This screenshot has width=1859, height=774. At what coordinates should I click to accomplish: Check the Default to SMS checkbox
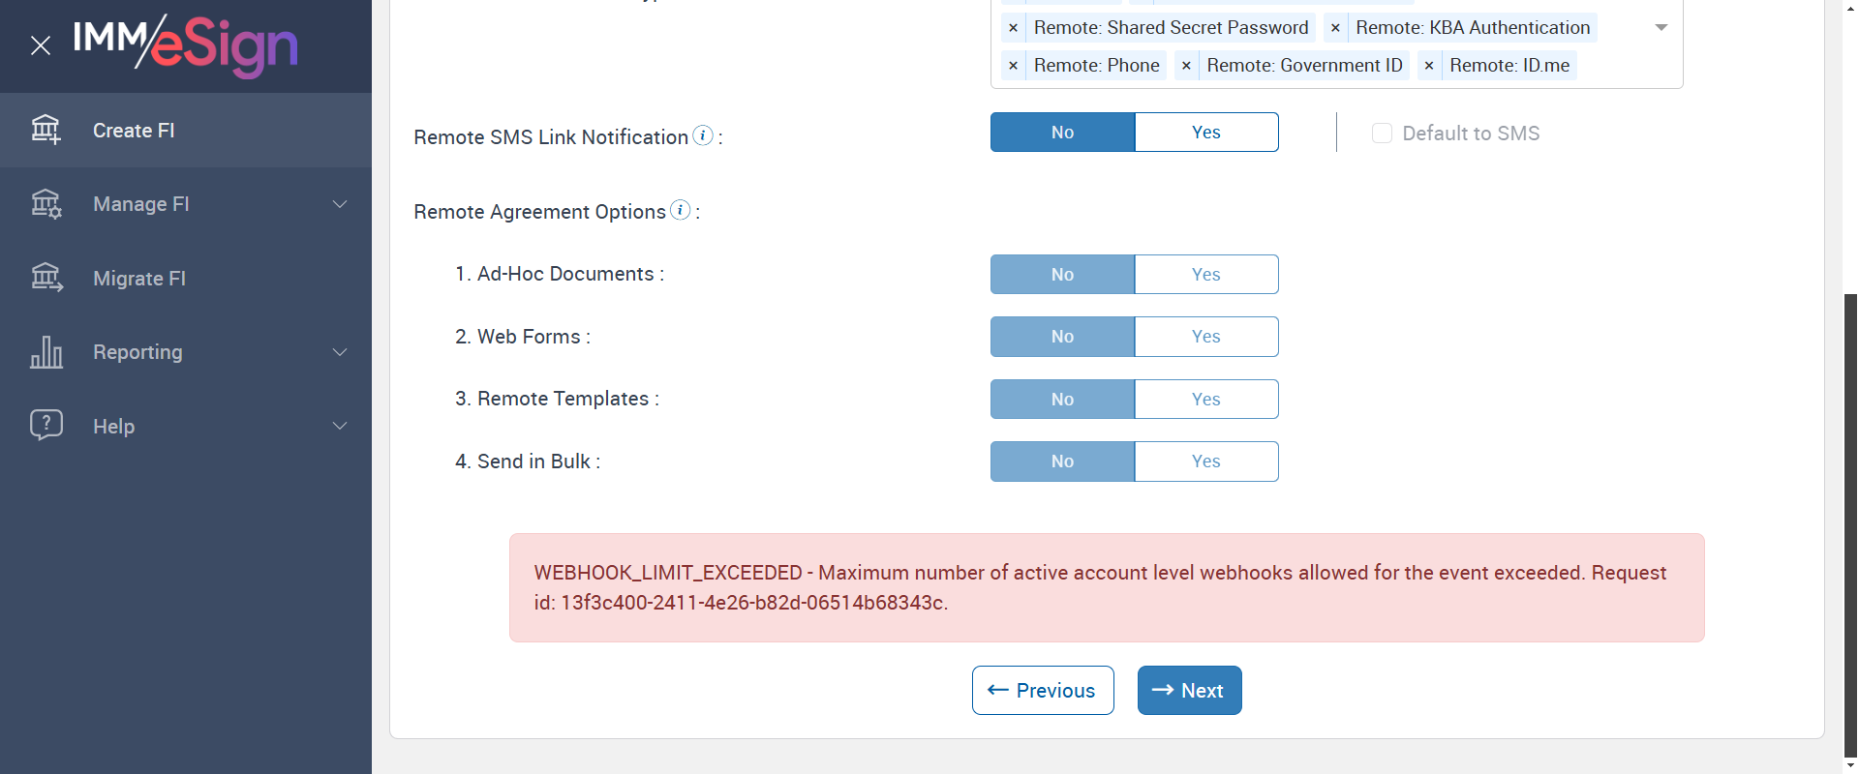[x=1382, y=133]
